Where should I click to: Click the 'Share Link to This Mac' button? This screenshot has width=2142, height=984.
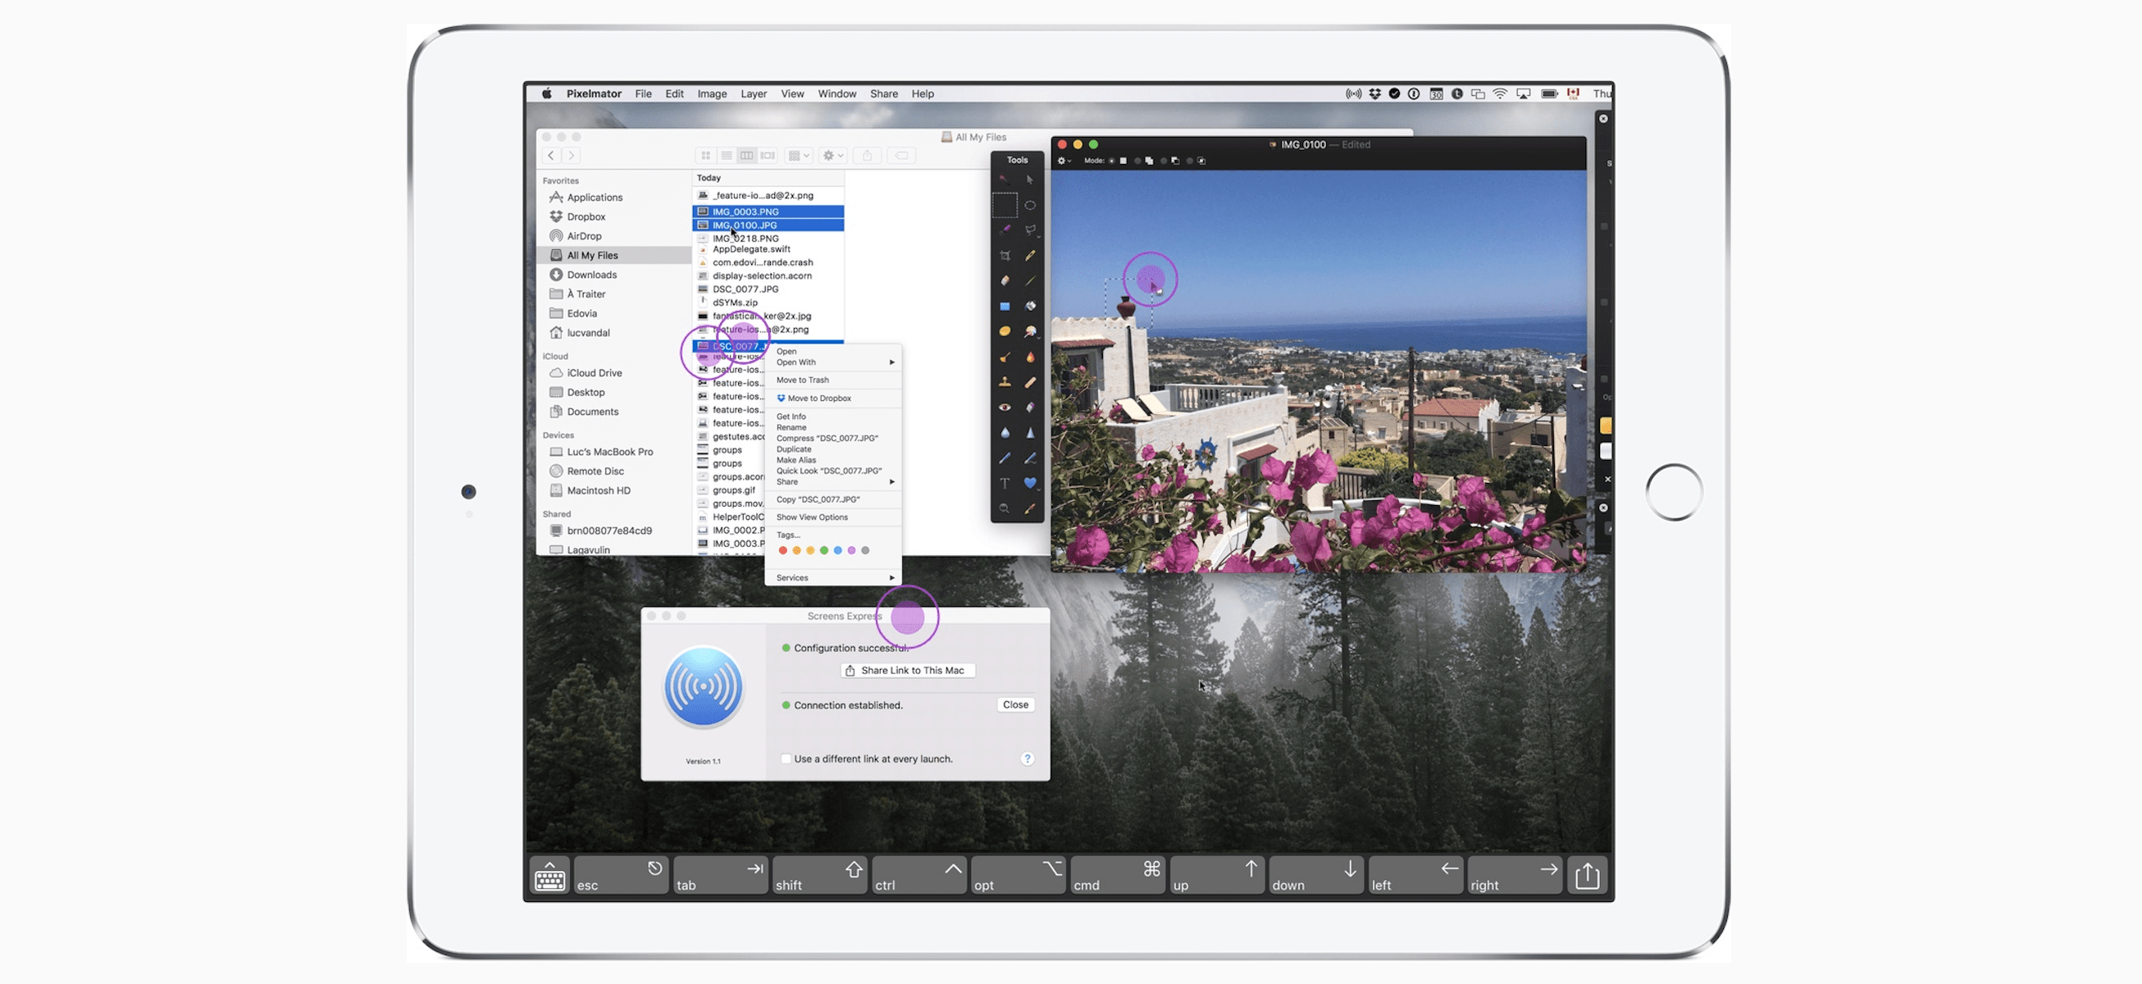pos(907,671)
